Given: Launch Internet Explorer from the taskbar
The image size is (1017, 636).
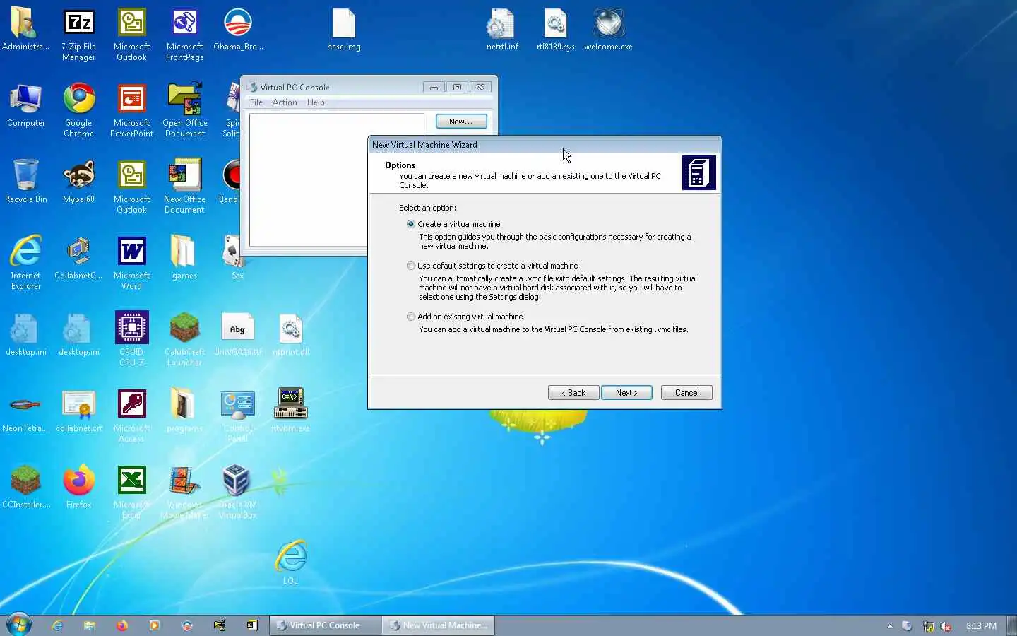Looking at the screenshot, I should click(x=57, y=625).
